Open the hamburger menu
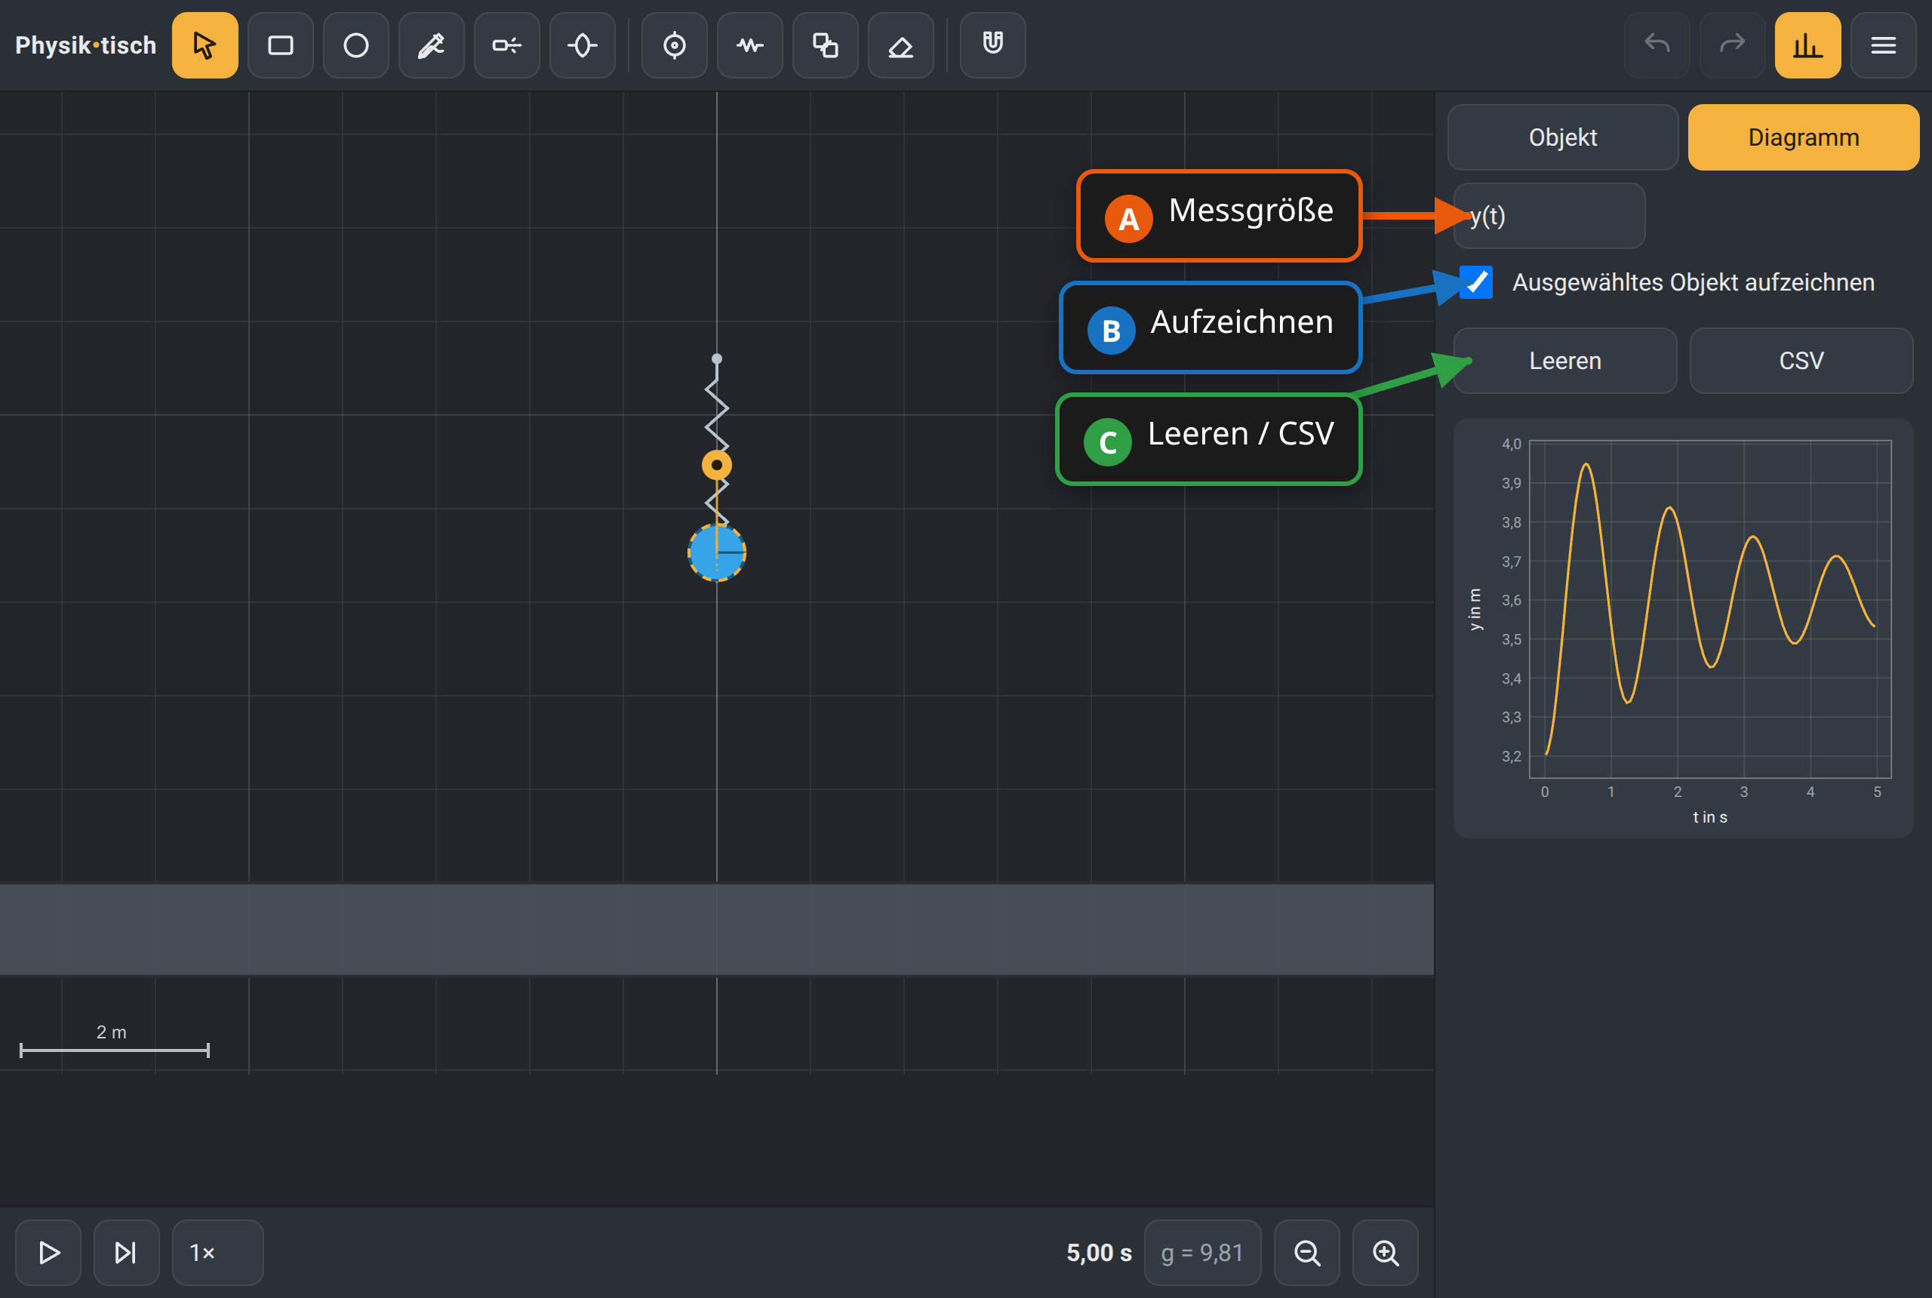Image resolution: width=1932 pixels, height=1298 pixels. click(x=1883, y=45)
